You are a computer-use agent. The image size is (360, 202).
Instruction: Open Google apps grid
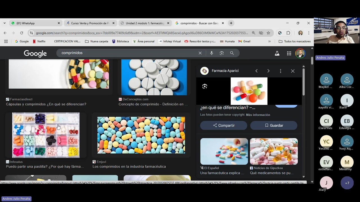pos(289,53)
